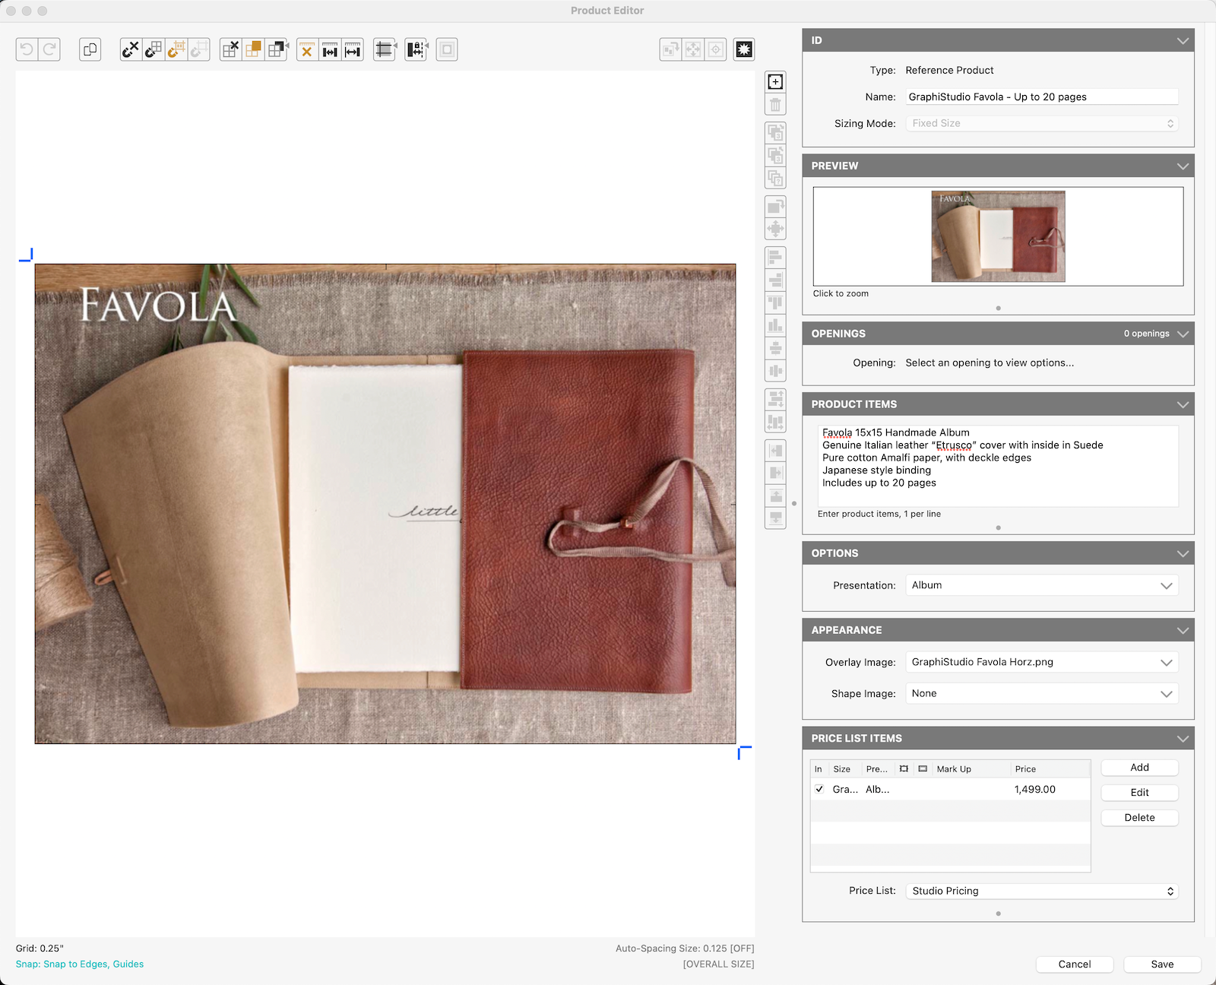1216x985 pixels.
Task: Open the Presentation dropdown
Action: click(1041, 585)
